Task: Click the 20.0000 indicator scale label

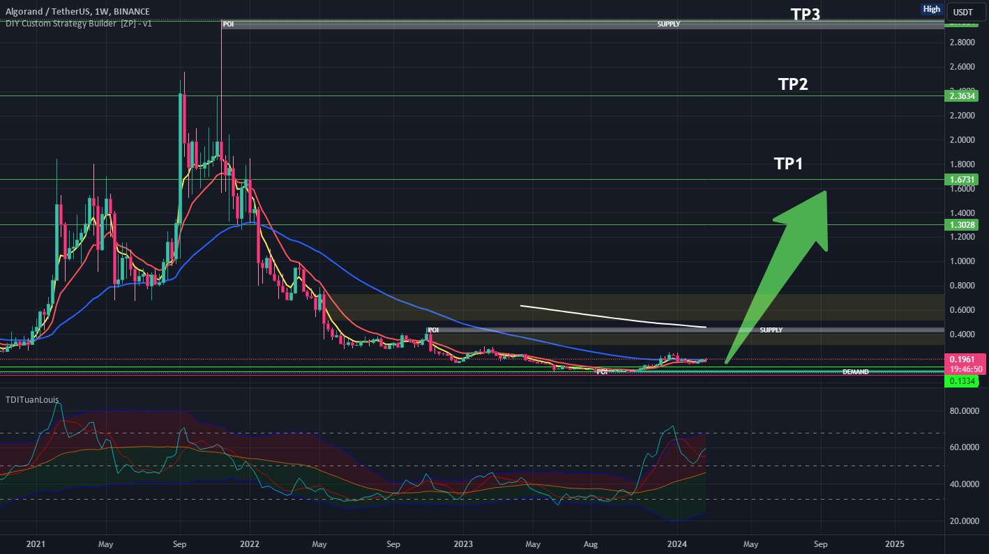Action: pos(964,521)
